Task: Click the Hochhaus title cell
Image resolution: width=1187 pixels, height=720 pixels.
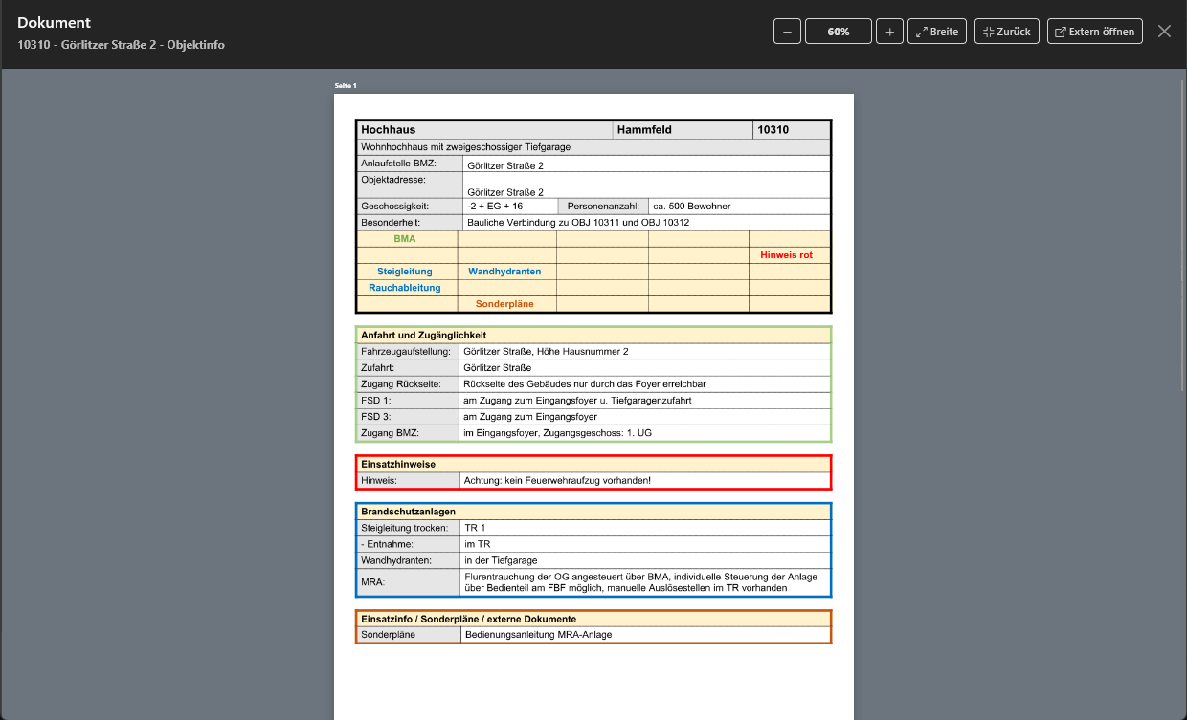Action: click(389, 130)
